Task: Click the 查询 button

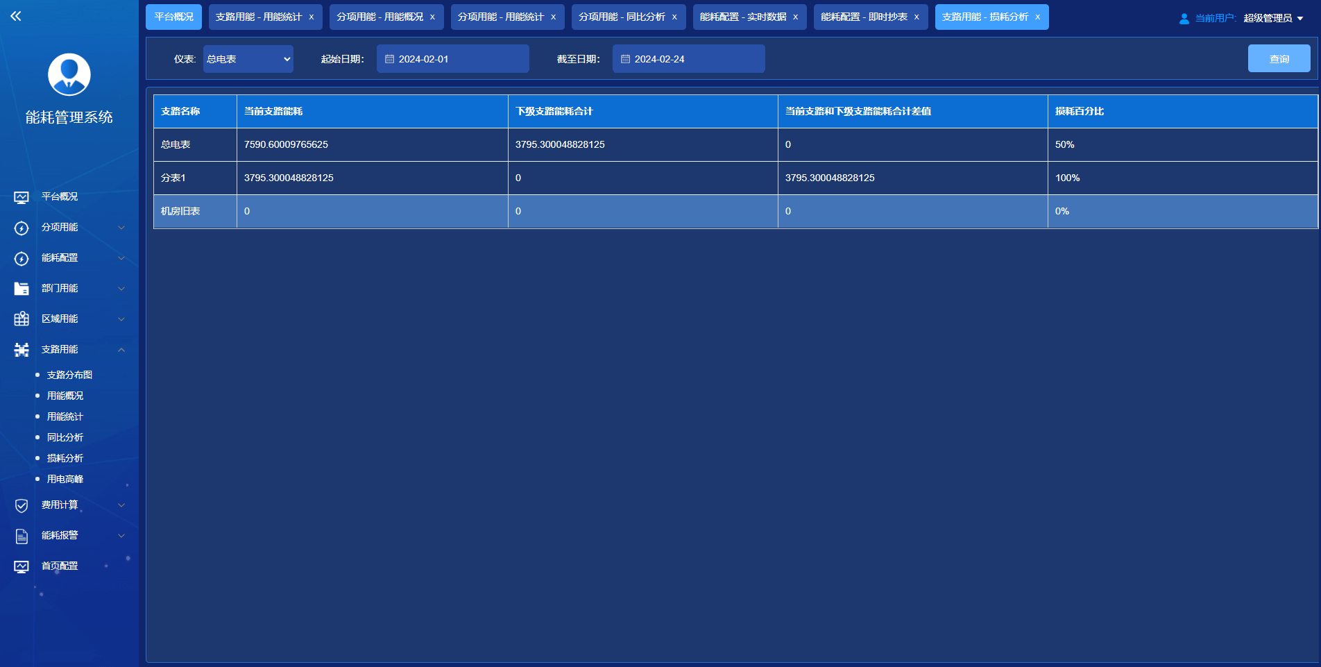Action: point(1279,59)
